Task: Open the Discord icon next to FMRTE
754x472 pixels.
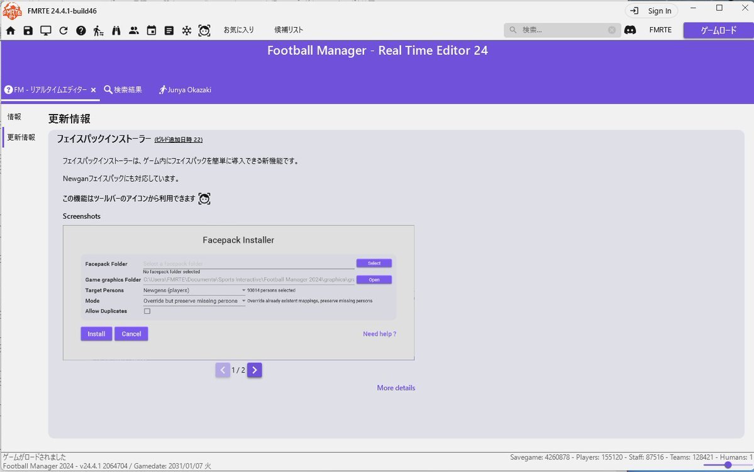Action: click(x=630, y=30)
